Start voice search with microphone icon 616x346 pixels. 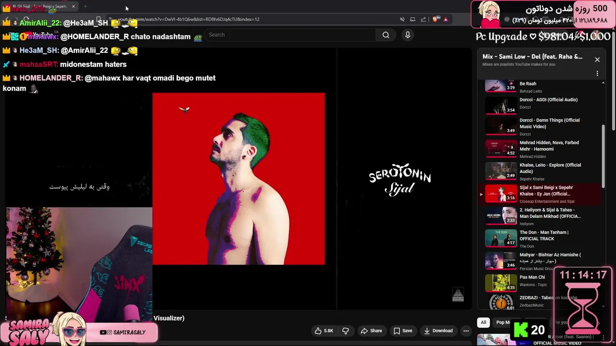pyautogui.click(x=408, y=35)
